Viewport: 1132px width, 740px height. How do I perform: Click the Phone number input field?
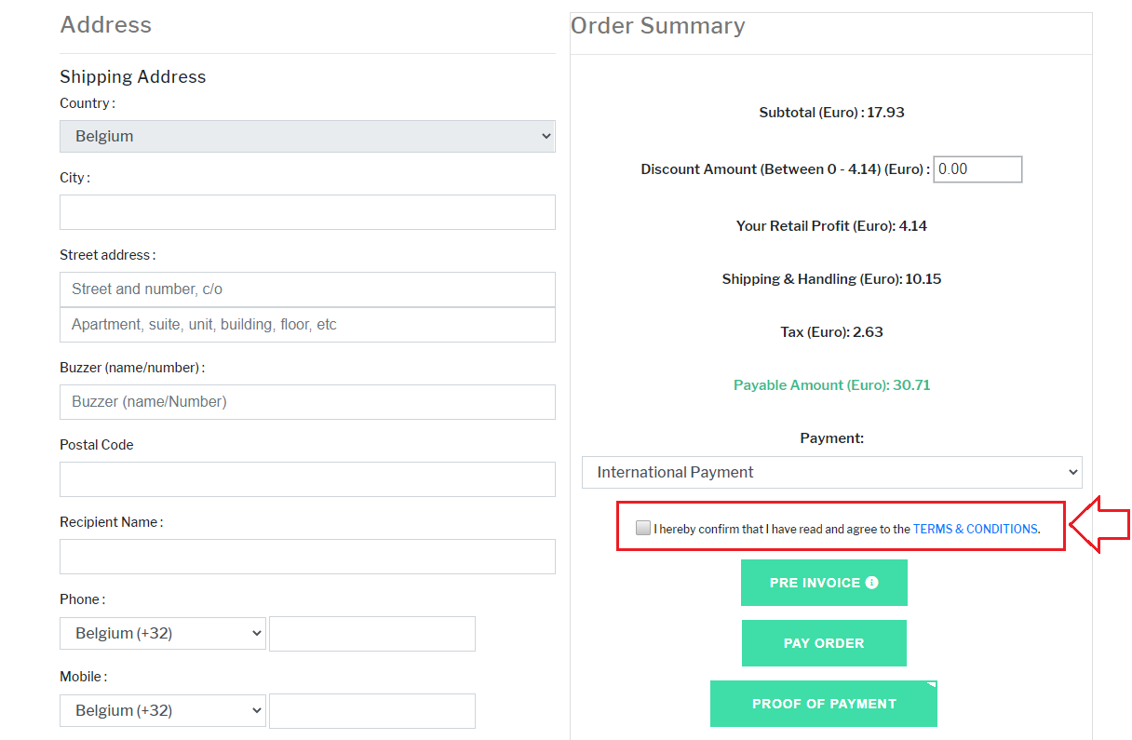coord(372,634)
